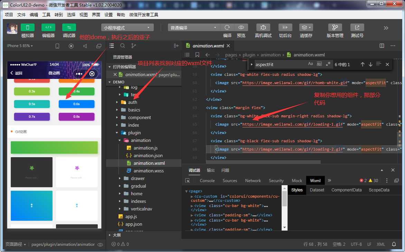Open the editor more actions ellipsis
405x252 pixels.
coord(393,46)
